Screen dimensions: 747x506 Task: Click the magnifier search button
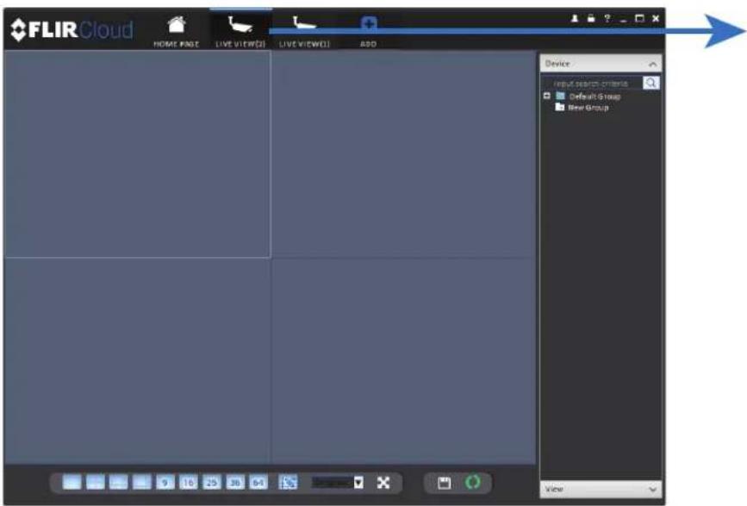(x=651, y=83)
